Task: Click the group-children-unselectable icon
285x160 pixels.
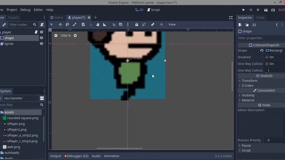Action: tap(144, 24)
